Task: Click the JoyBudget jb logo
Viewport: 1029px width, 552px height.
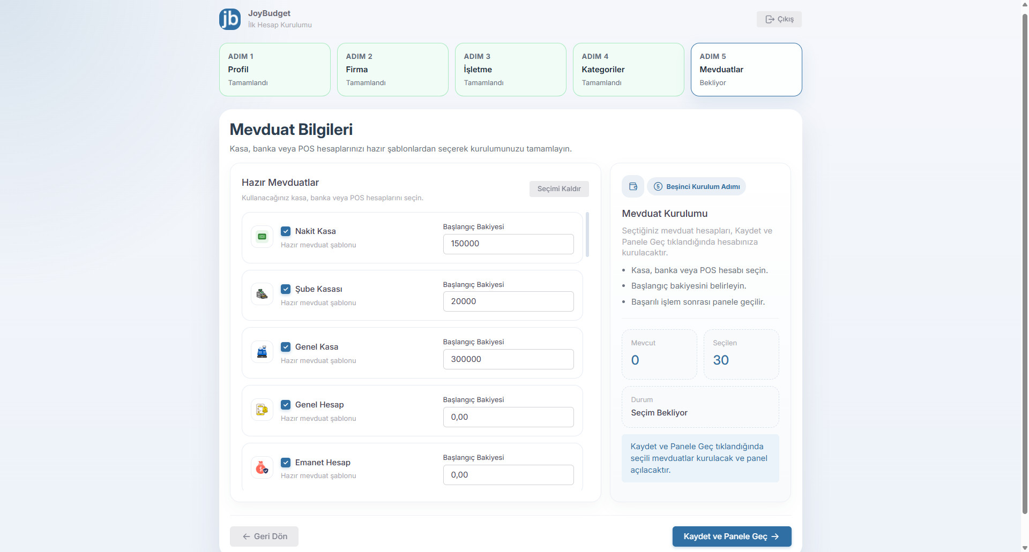Action: tap(230, 19)
